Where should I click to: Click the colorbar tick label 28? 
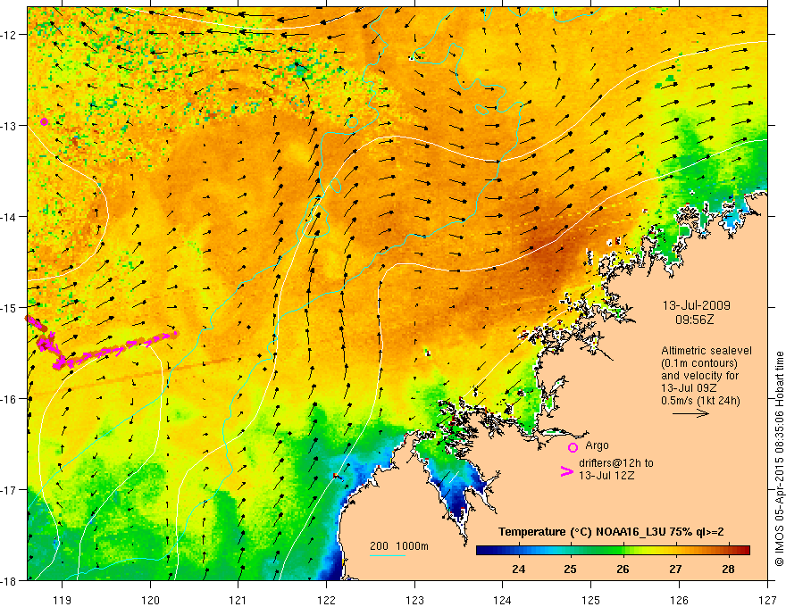tap(728, 569)
